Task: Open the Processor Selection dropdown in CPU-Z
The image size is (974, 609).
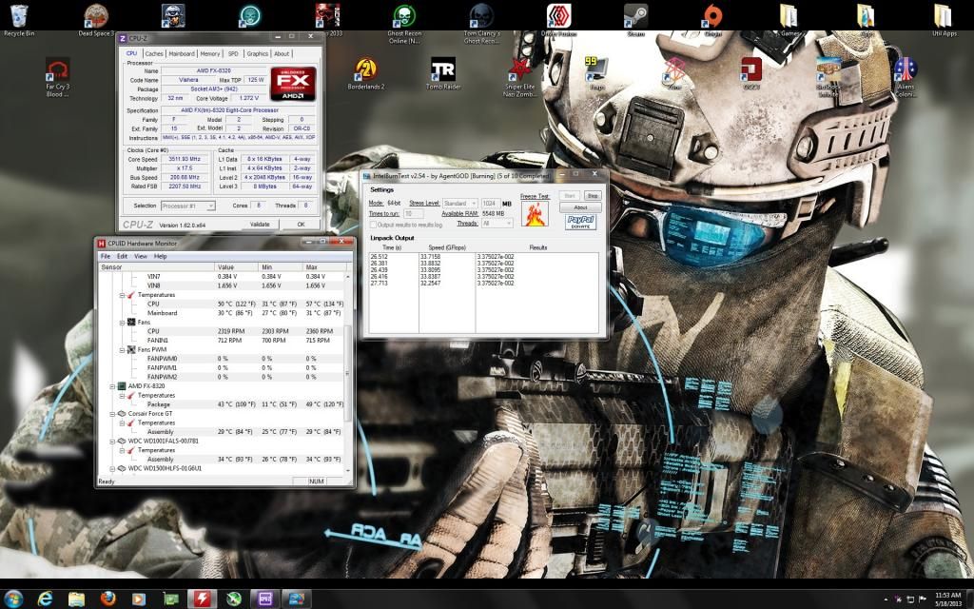Action: tap(187, 206)
